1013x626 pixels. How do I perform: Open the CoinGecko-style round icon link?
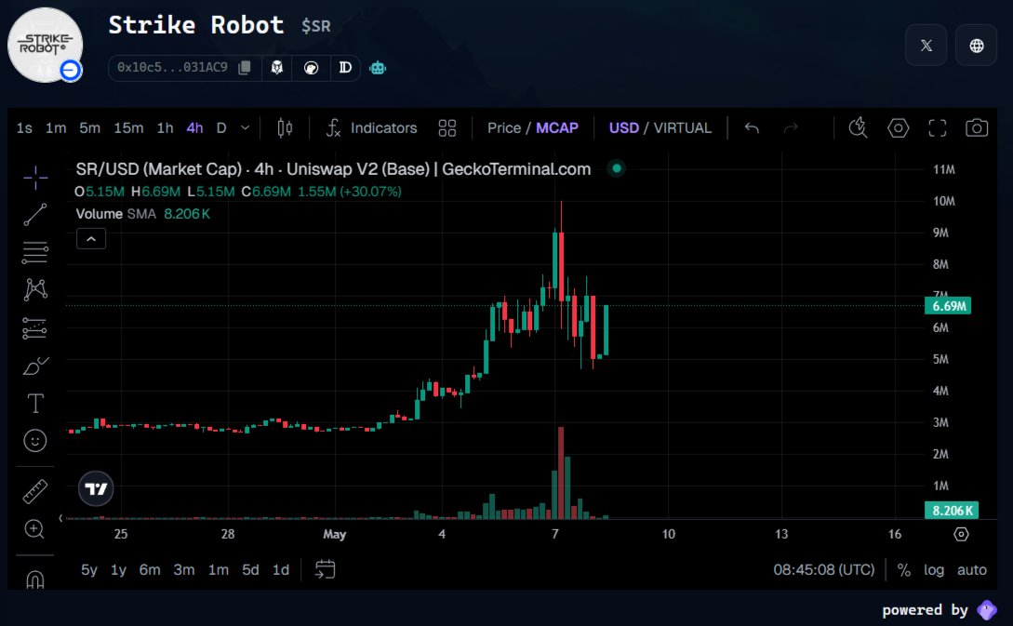point(312,68)
